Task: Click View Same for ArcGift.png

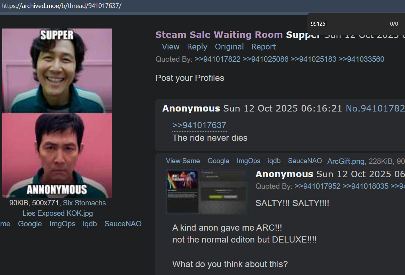Action: coord(183,161)
